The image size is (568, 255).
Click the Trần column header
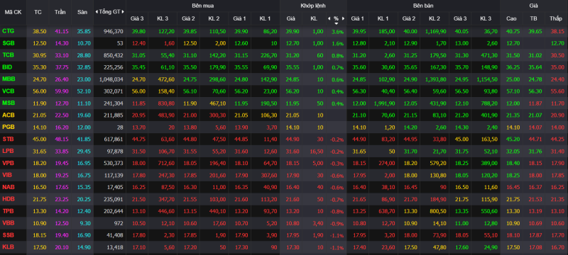coord(60,12)
